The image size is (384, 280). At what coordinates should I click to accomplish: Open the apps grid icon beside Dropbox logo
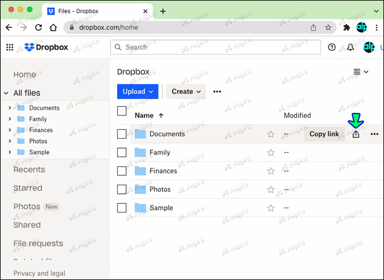pyautogui.click(x=9, y=47)
